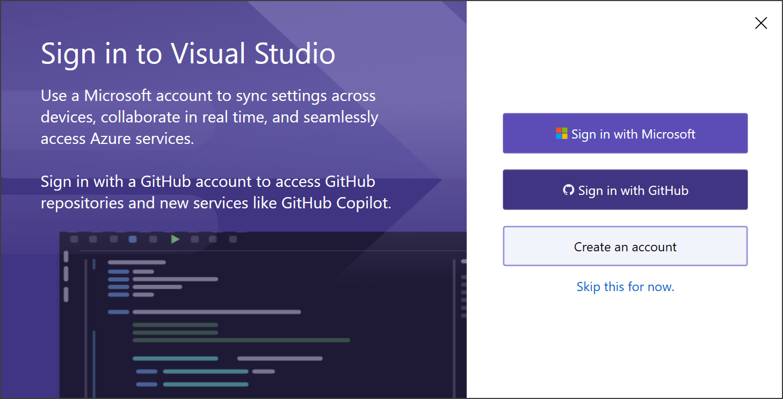Image resolution: width=783 pixels, height=399 pixels.
Task: Click the leftmost gray toolbar dot in the illustration
Action: point(74,240)
